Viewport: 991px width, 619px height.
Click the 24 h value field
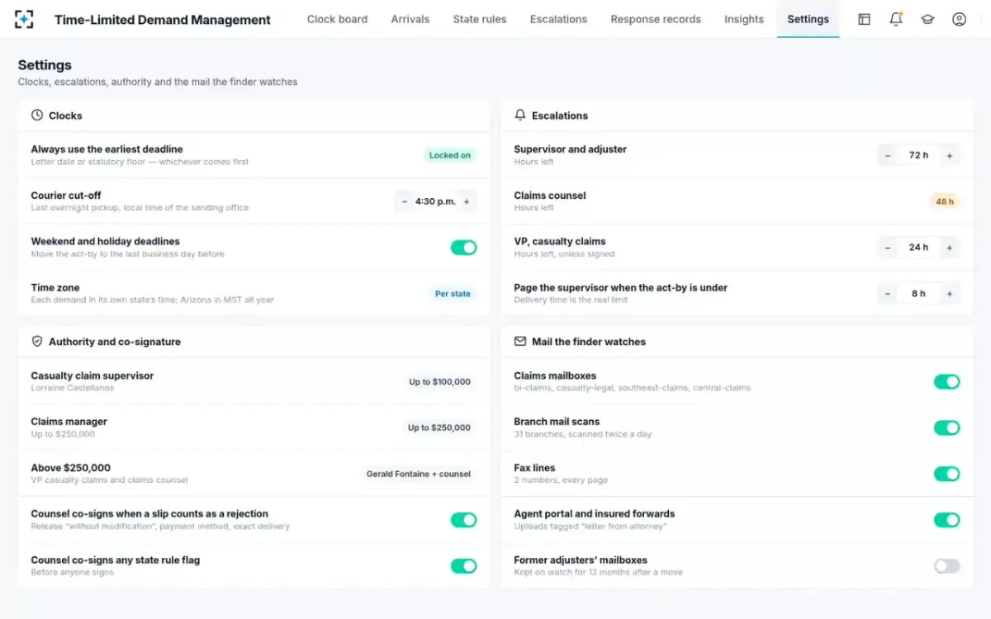(918, 248)
